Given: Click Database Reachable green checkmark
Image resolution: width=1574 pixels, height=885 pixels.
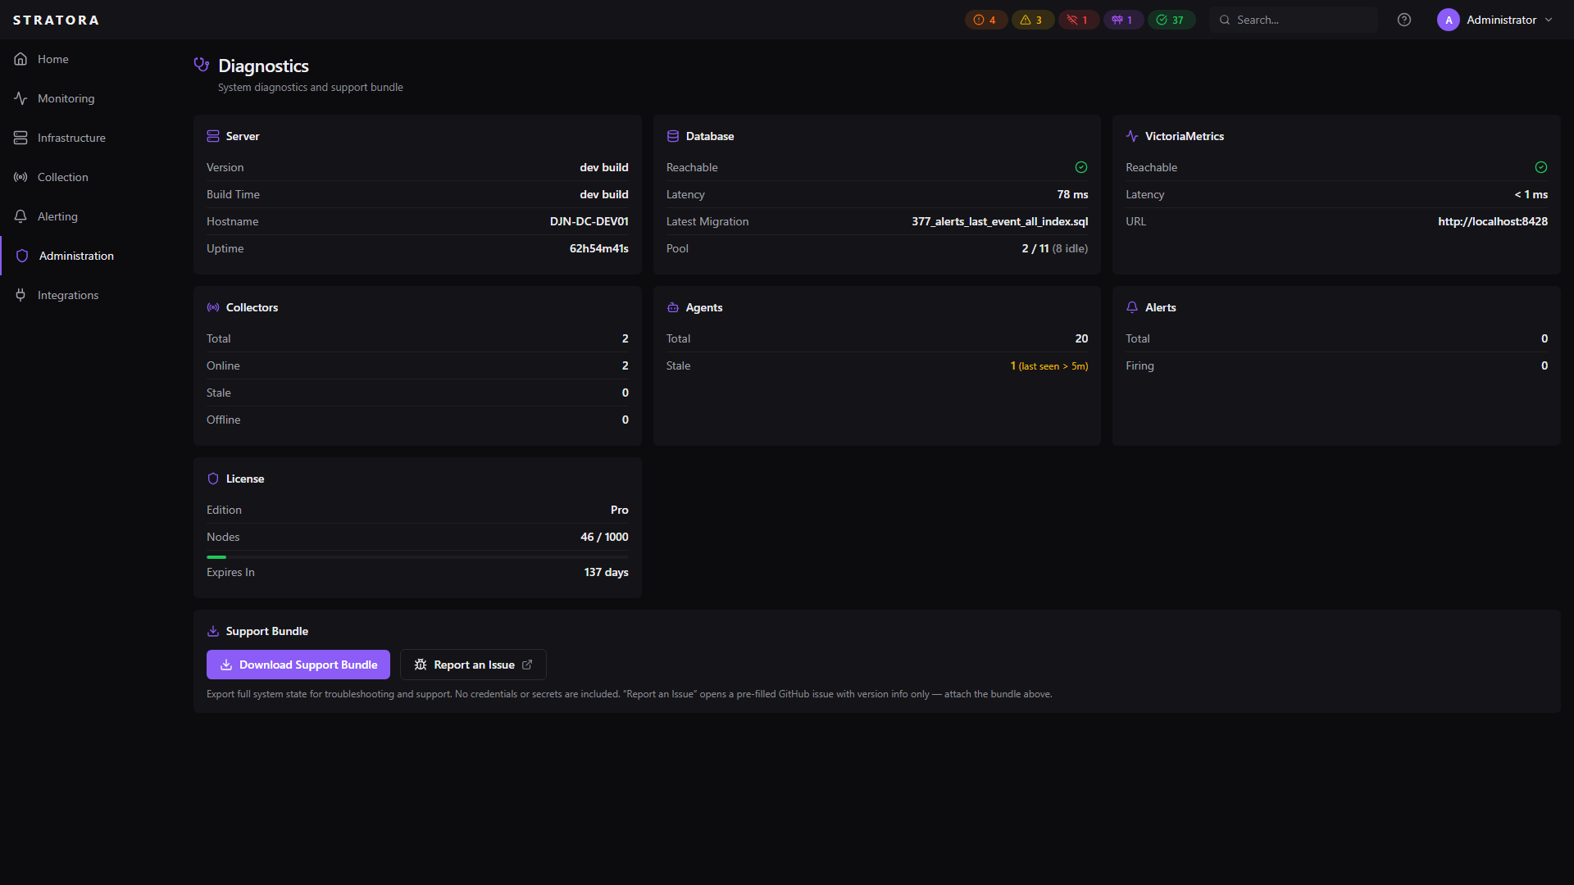Looking at the screenshot, I should [1081, 167].
